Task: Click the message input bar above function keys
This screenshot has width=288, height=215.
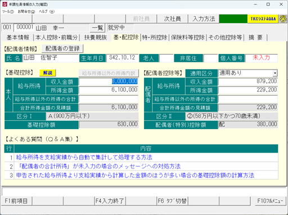Action: click(x=144, y=192)
